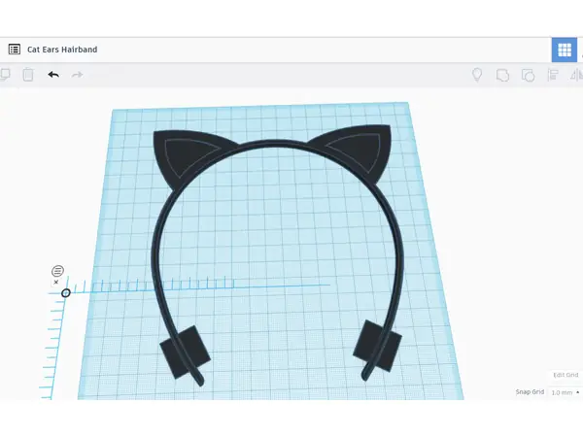Viewport: 583px width, 437px height.
Task: Click the Align tool icon
Action: point(553,75)
